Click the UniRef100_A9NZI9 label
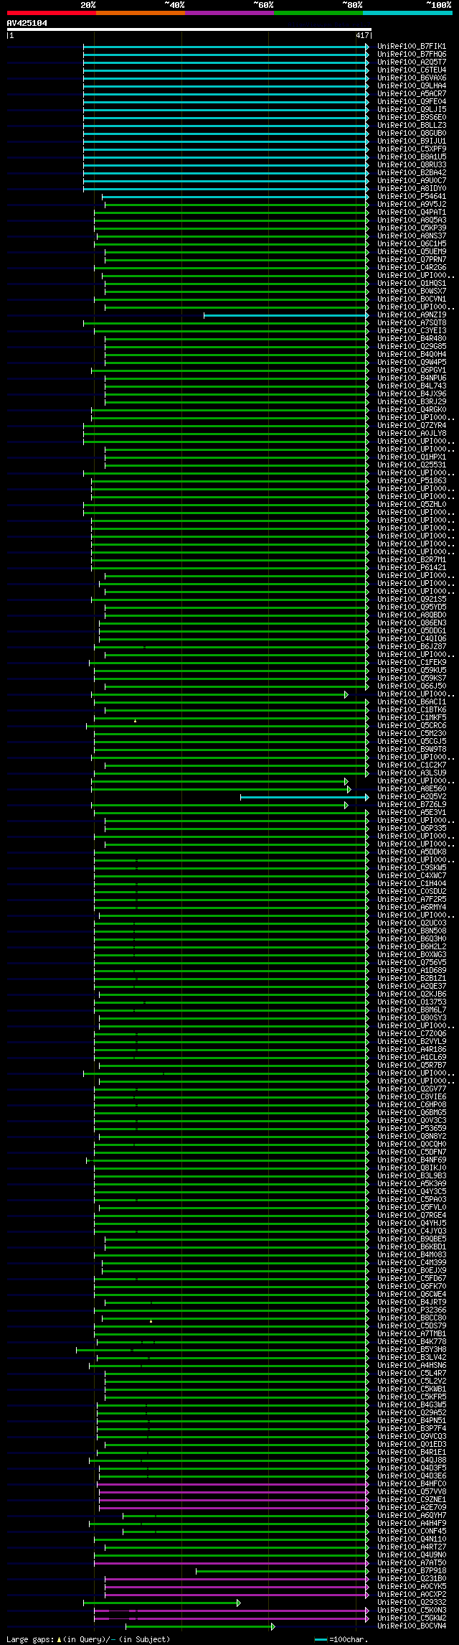This screenshot has height=1645, width=459. [x=412, y=315]
